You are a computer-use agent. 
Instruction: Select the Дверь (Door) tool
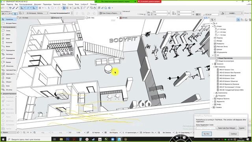(x=9, y=34)
